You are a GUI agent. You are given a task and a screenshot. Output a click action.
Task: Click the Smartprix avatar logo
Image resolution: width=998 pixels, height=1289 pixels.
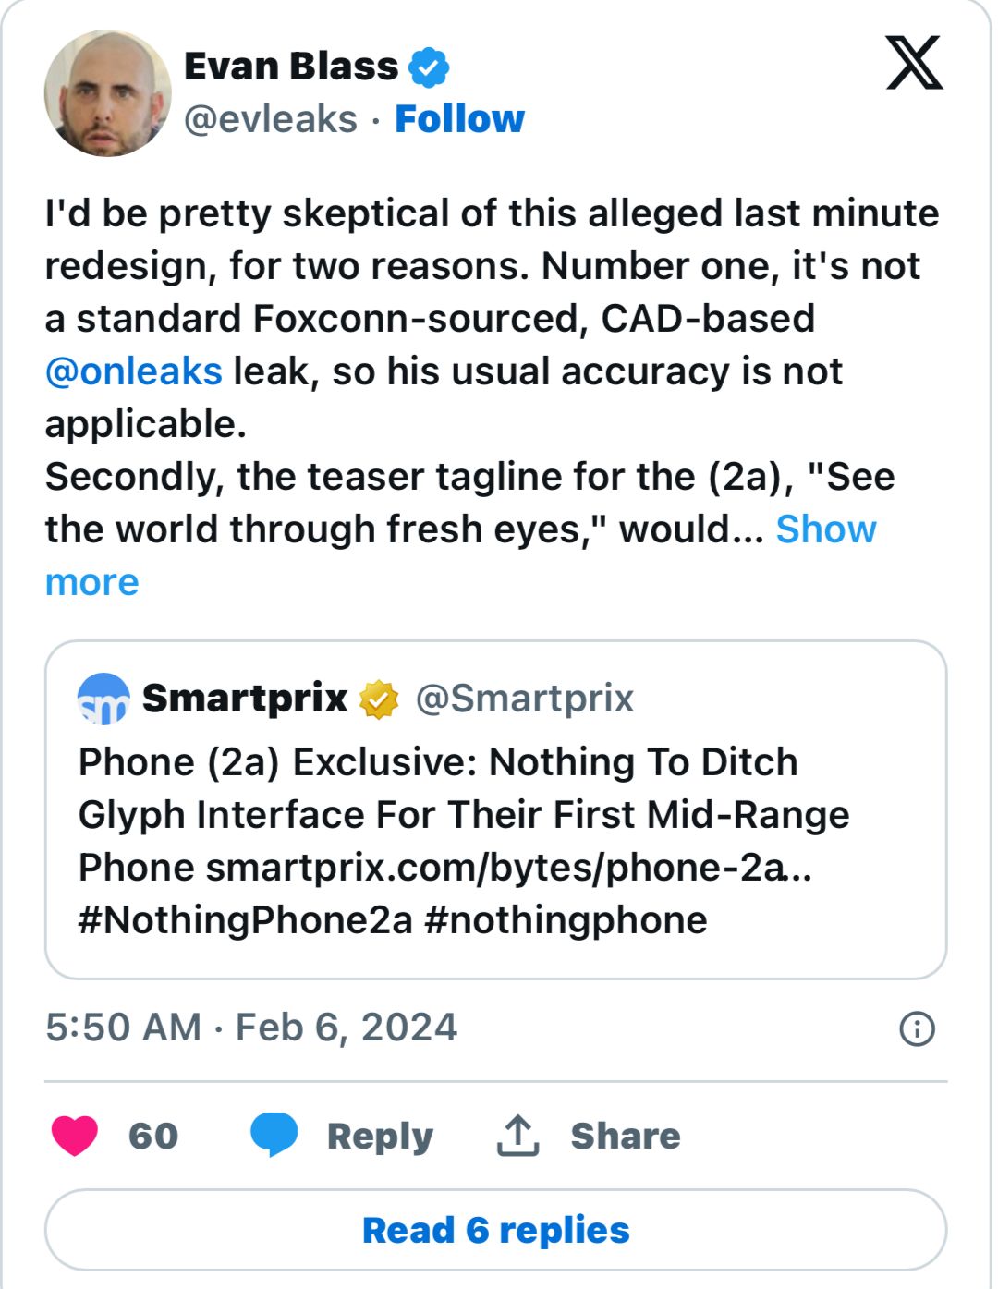click(x=103, y=699)
